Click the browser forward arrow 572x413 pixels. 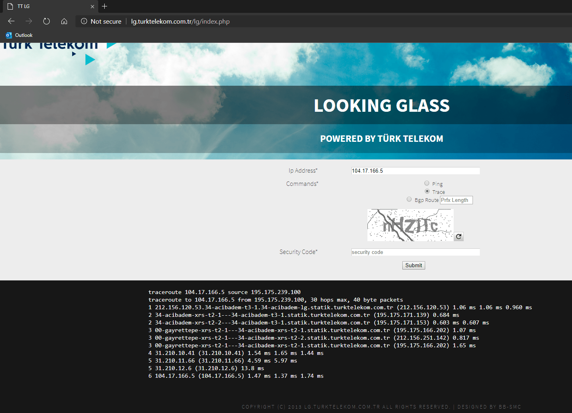pyautogui.click(x=29, y=21)
